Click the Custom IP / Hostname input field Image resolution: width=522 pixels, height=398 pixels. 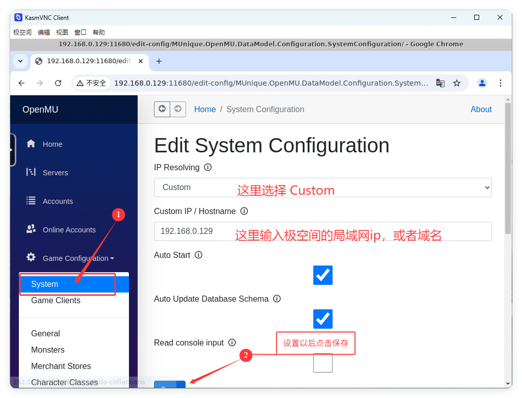(323, 231)
